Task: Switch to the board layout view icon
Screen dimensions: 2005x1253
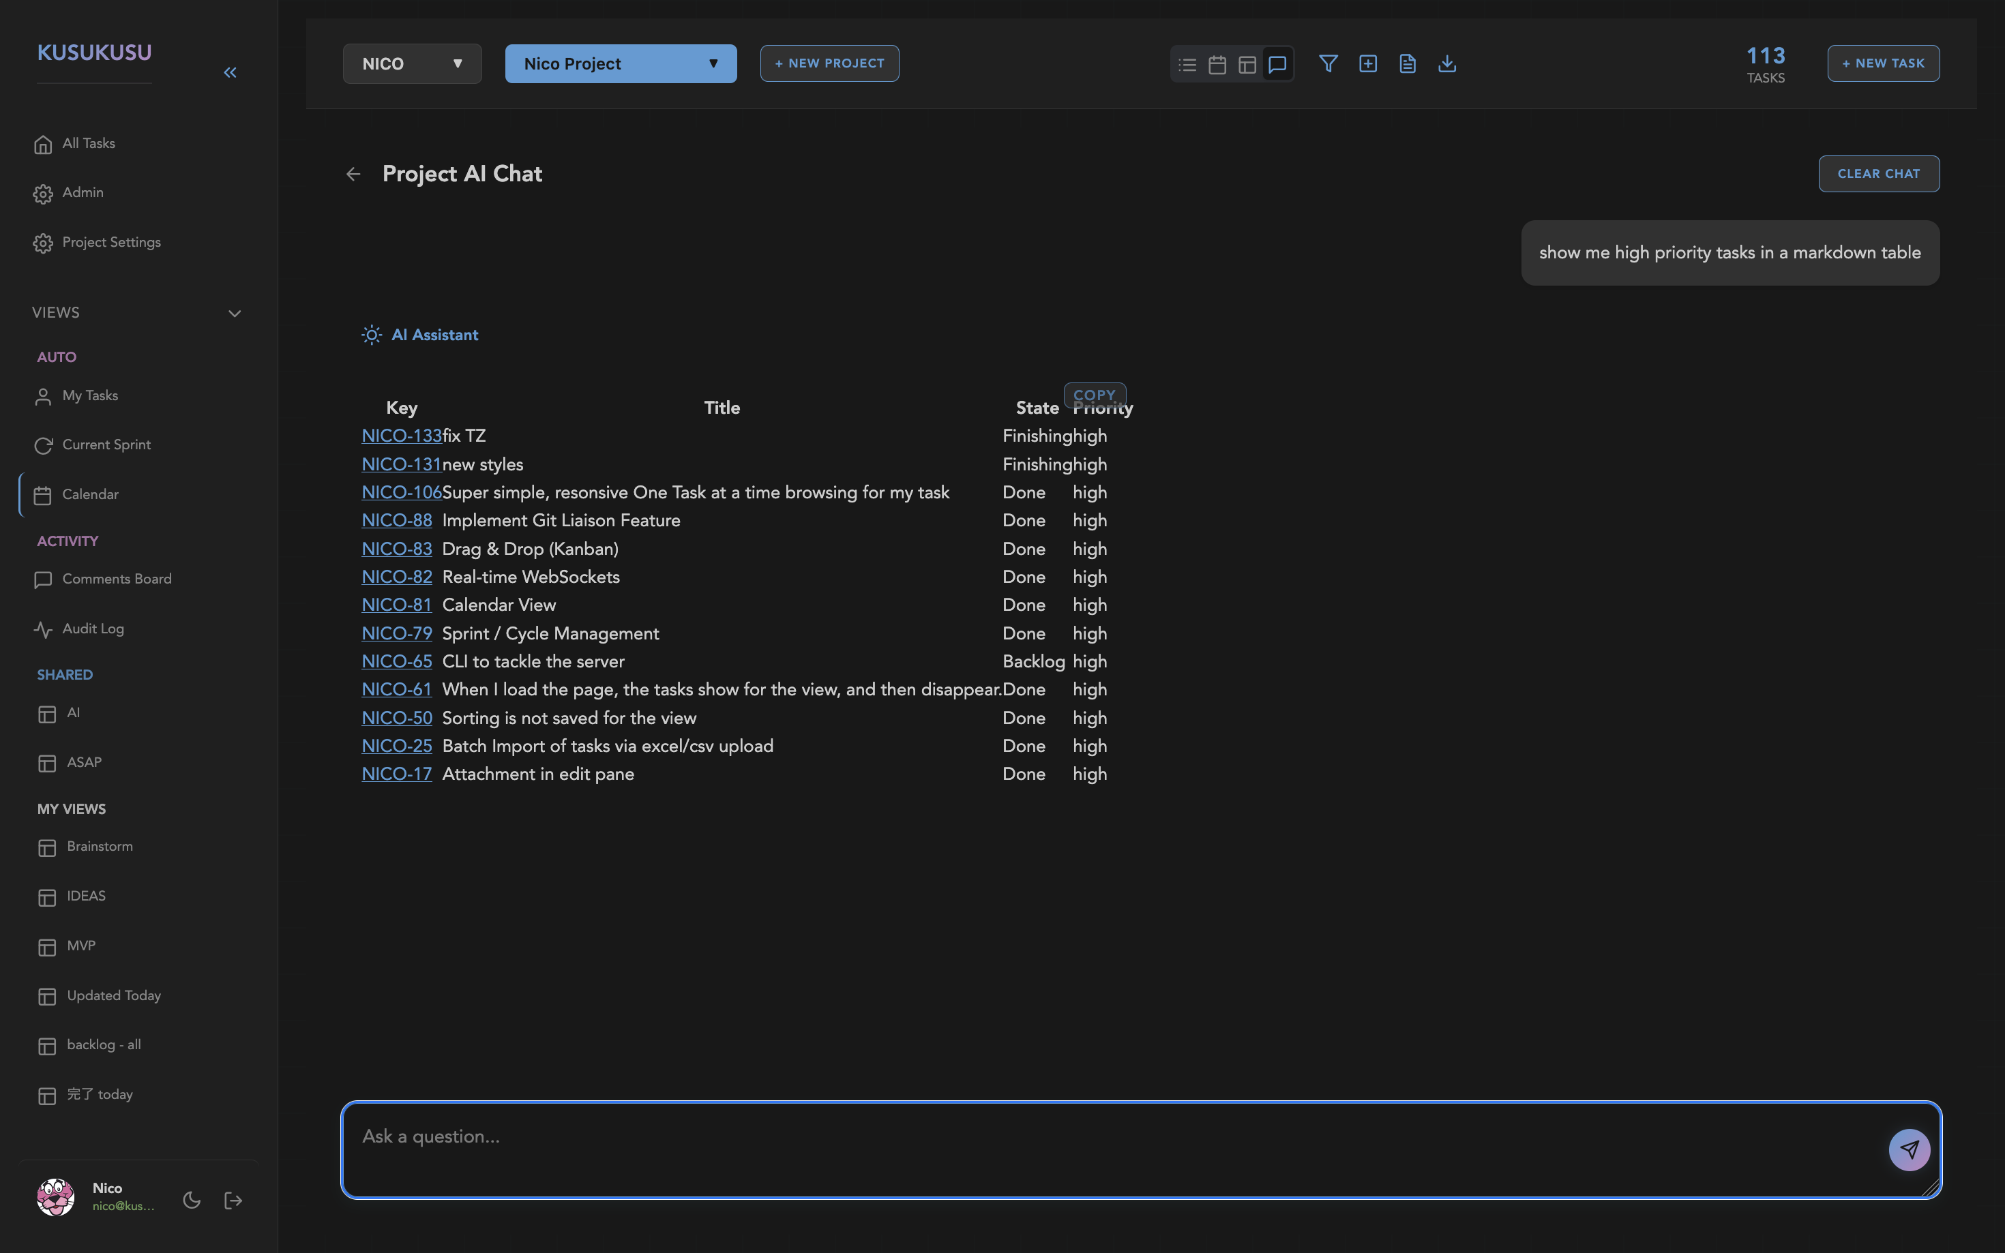Action: (1247, 65)
